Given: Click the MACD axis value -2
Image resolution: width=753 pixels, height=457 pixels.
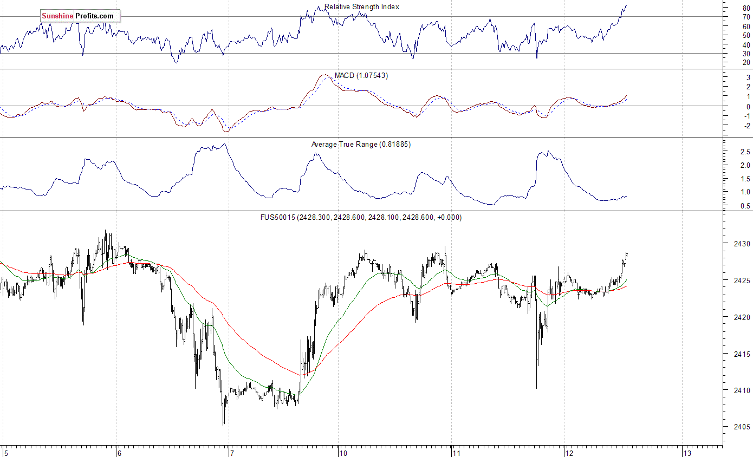Looking at the screenshot, I should click(747, 126).
